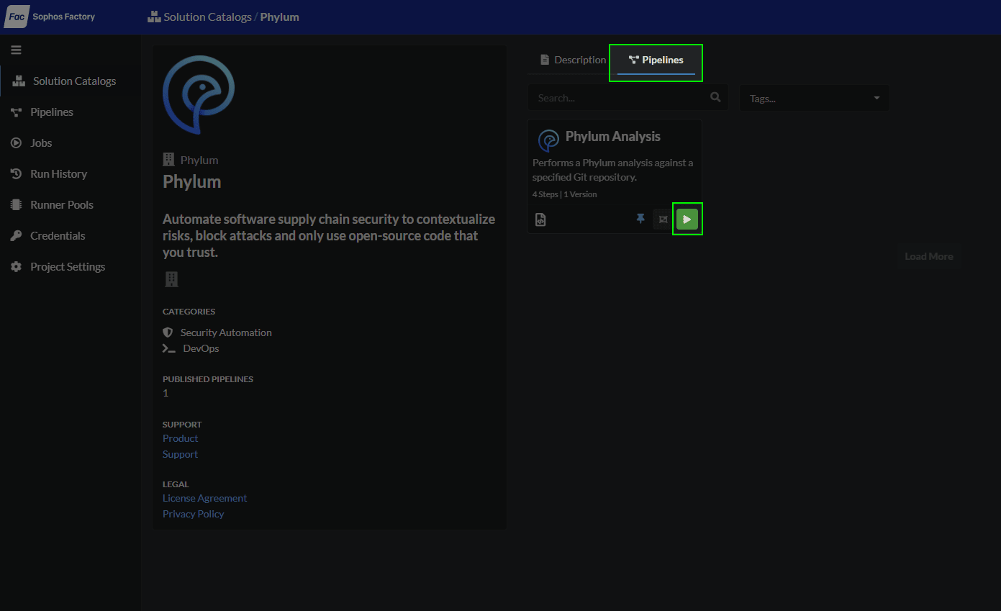Click the building icon beside the Phylum vendor name
Image resolution: width=1001 pixels, height=611 pixels.
169,160
